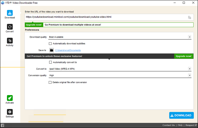Open the Contact Us footer link
Screen dimensions: 198x128
(168, 125)
